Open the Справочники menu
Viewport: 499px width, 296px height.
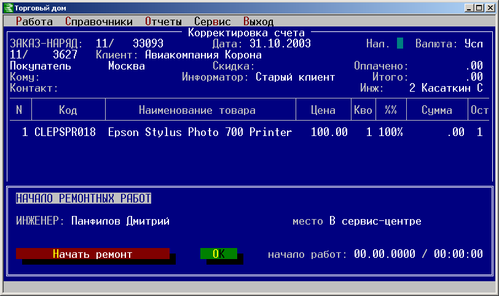tap(99, 22)
